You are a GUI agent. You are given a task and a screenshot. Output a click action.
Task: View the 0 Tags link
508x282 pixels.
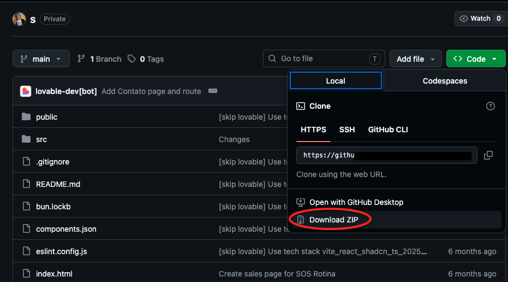(x=146, y=59)
